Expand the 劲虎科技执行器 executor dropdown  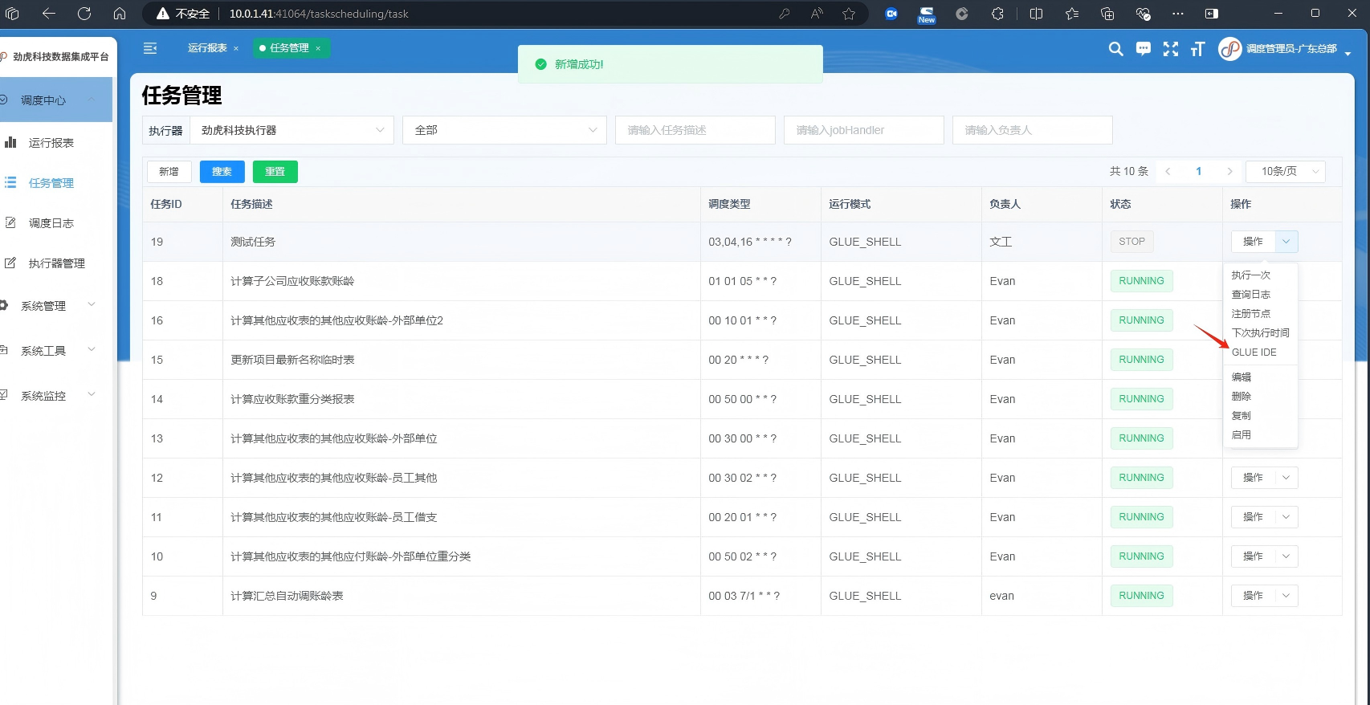pyautogui.click(x=292, y=130)
